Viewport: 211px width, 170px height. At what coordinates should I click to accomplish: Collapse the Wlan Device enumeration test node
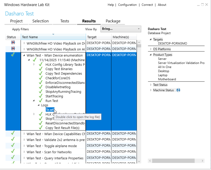(x=24, y=55)
